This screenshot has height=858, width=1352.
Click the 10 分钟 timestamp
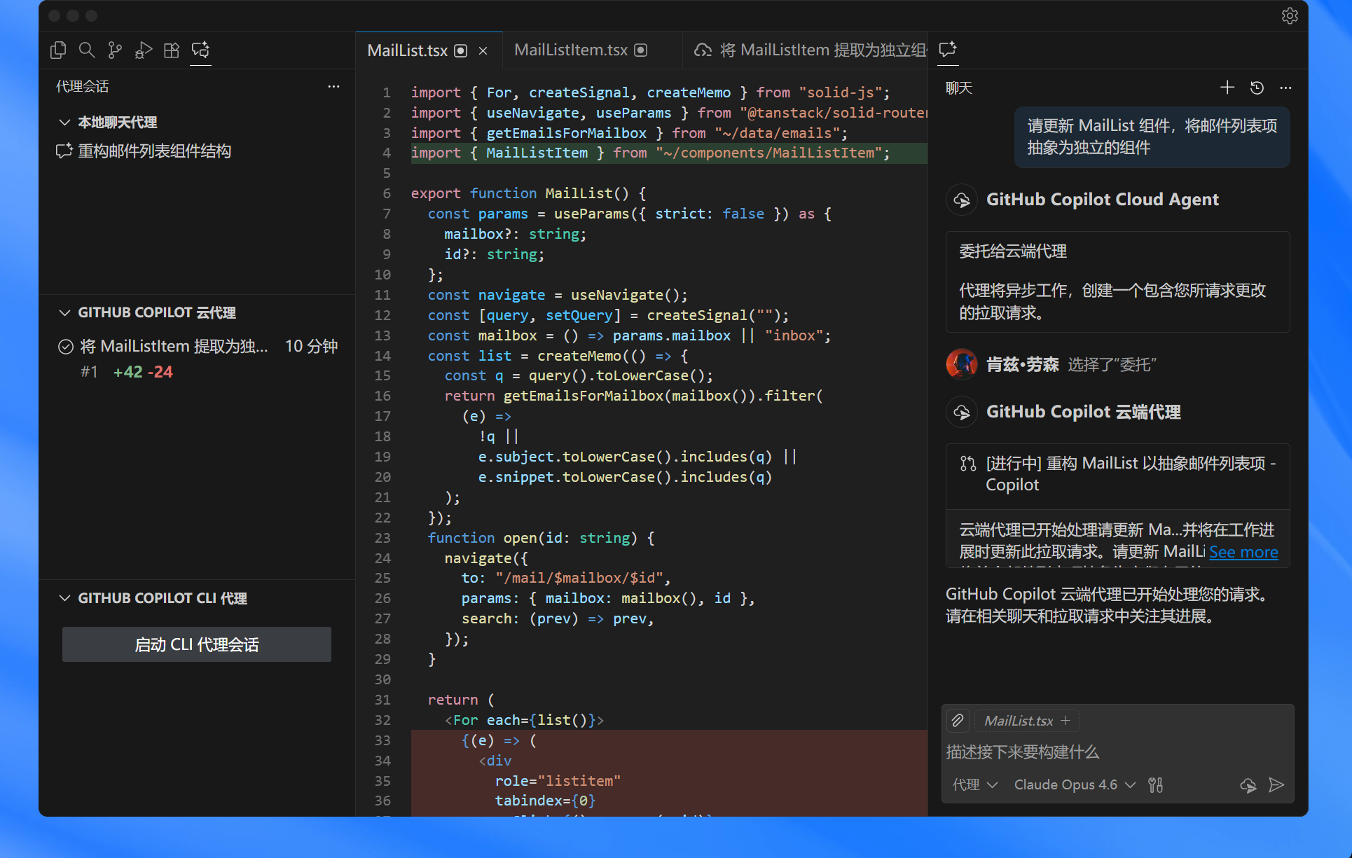click(311, 347)
